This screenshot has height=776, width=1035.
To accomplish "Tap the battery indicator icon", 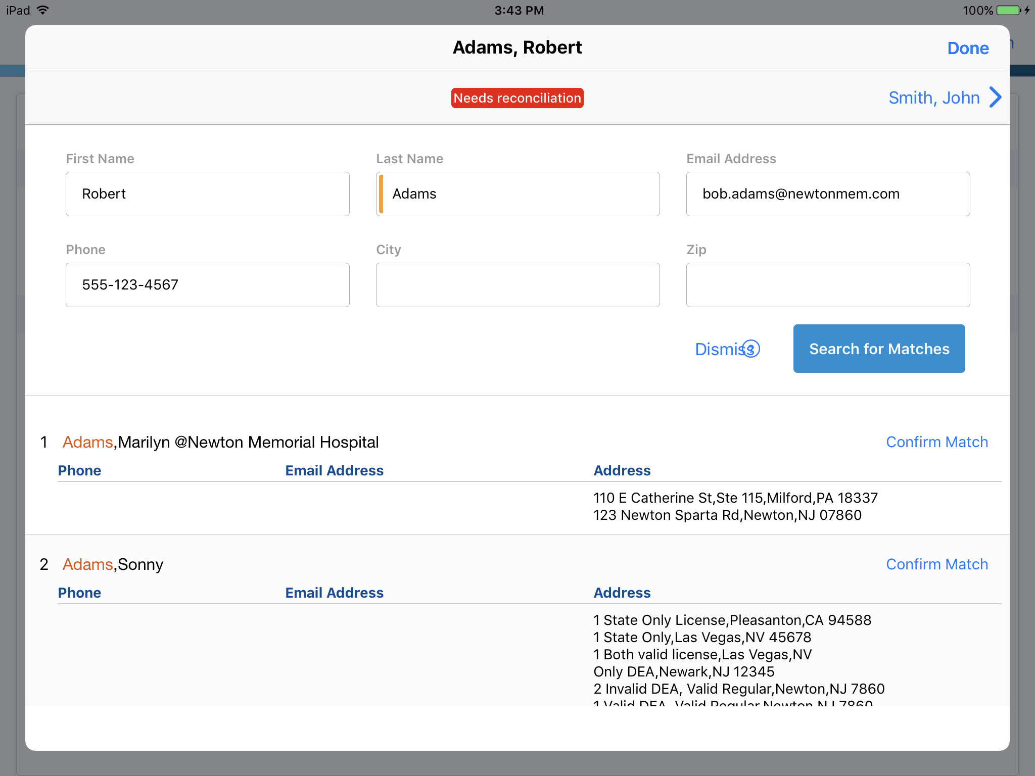I will (x=1008, y=10).
